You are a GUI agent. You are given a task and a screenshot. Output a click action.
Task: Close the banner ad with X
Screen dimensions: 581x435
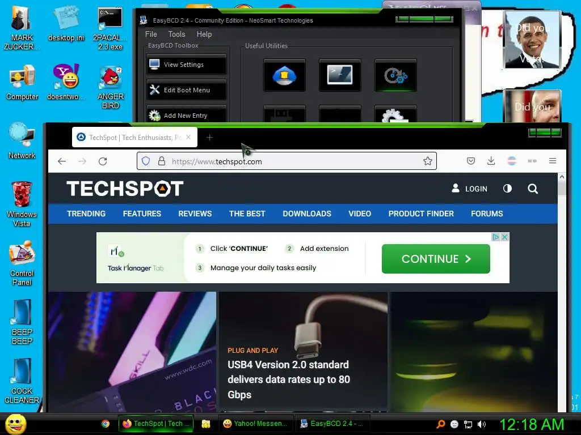coord(504,237)
